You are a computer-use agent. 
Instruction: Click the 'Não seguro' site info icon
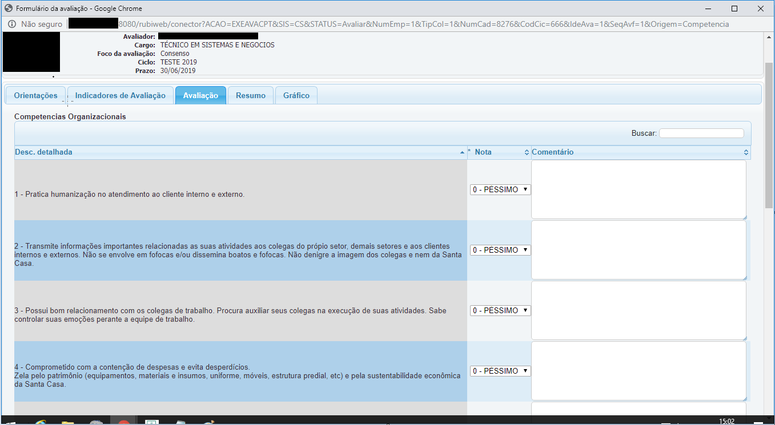pos(12,24)
